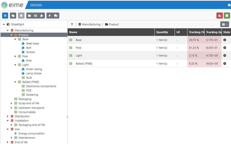This screenshot has width=231, height=144.
Task: Click the 3.17E+01 tracking cell
Action: [x=213, y=40]
